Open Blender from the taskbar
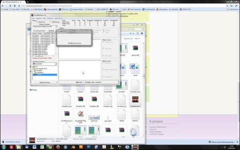 tap(73, 147)
